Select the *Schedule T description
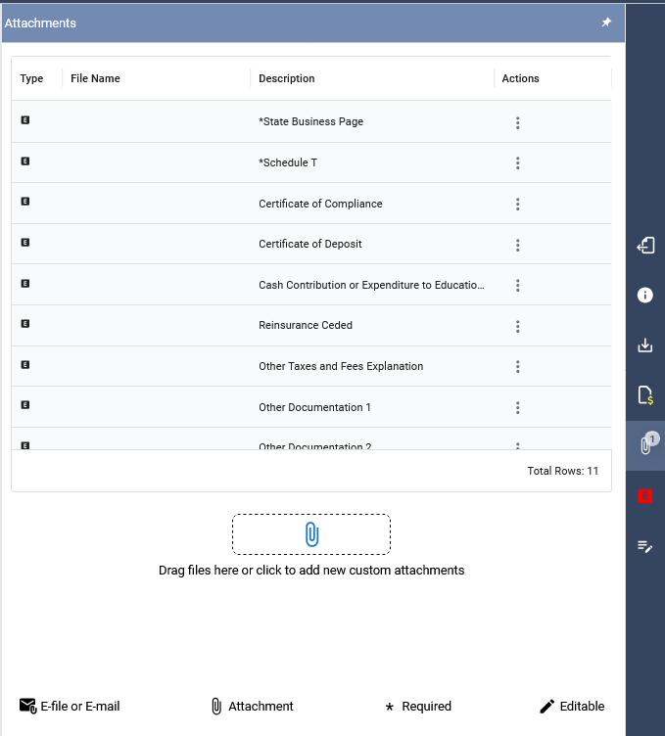The width and height of the screenshot is (665, 736). click(288, 162)
